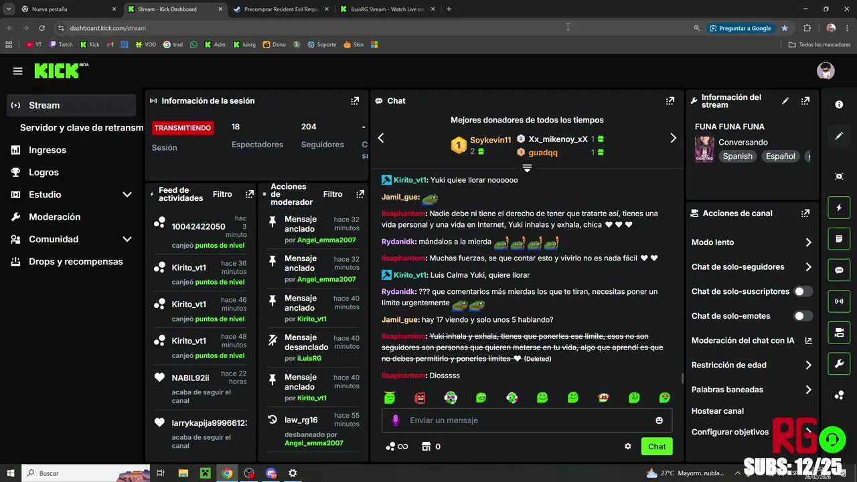Open Modo lento options
Viewport: 857px width, 482px height.
pos(751,242)
